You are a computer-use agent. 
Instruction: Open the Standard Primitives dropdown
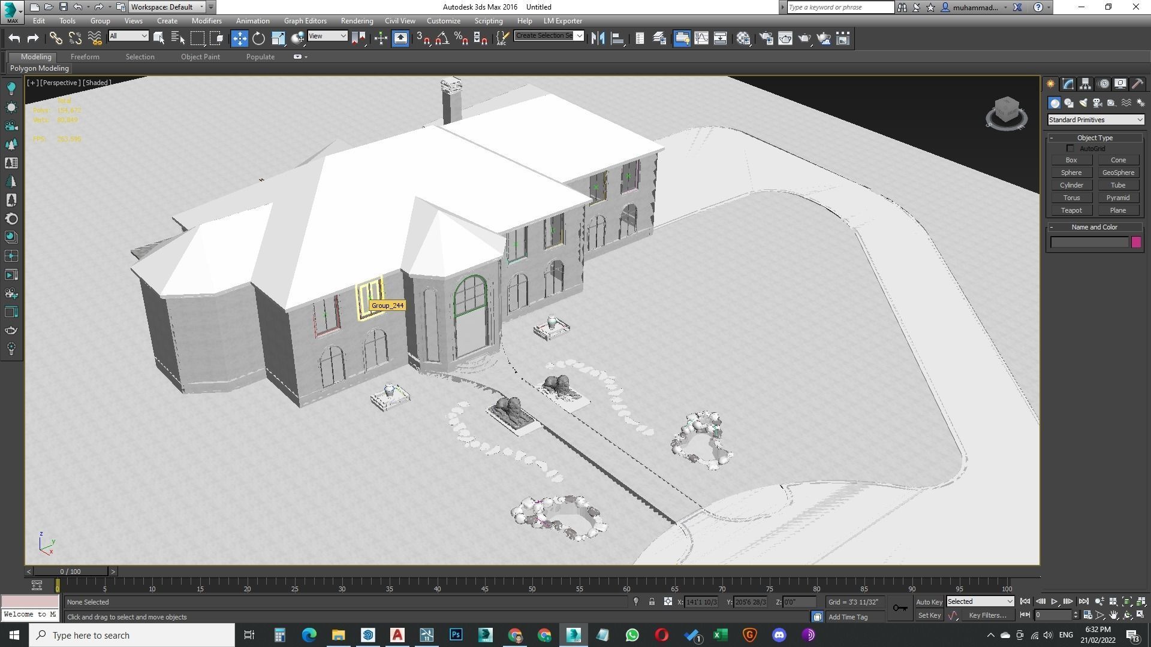pos(1095,120)
